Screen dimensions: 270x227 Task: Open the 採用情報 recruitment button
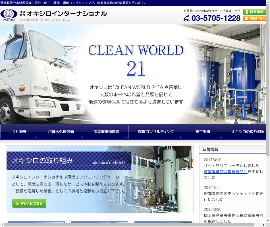click(x=254, y=12)
